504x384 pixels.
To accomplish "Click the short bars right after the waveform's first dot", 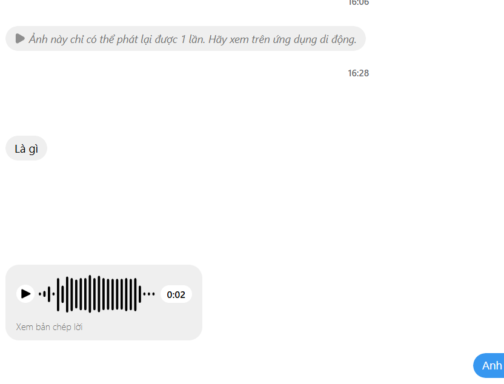I will pyautogui.click(x=47, y=294).
